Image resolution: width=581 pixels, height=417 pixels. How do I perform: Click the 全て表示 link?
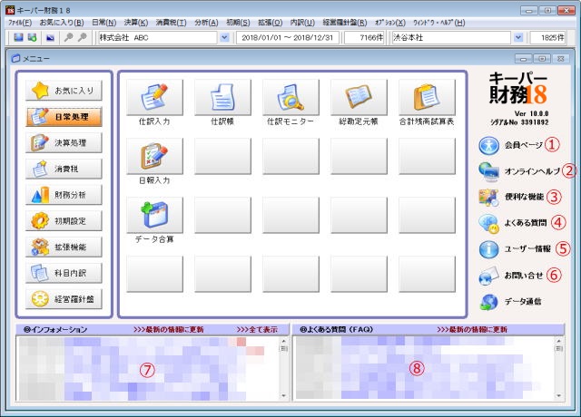pyautogui.click(x=257, y=329)
